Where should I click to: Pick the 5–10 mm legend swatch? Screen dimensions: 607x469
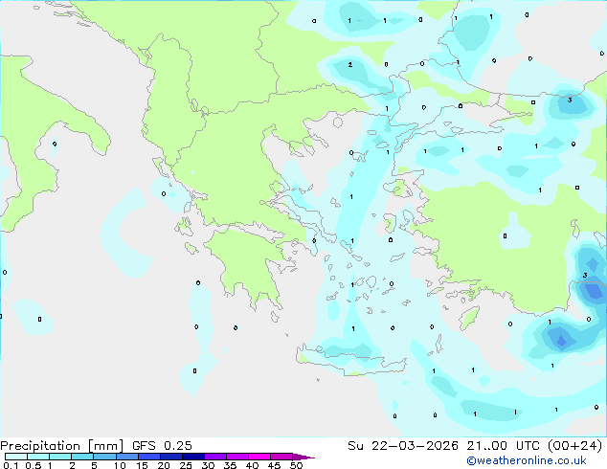[x=105, y=457]
